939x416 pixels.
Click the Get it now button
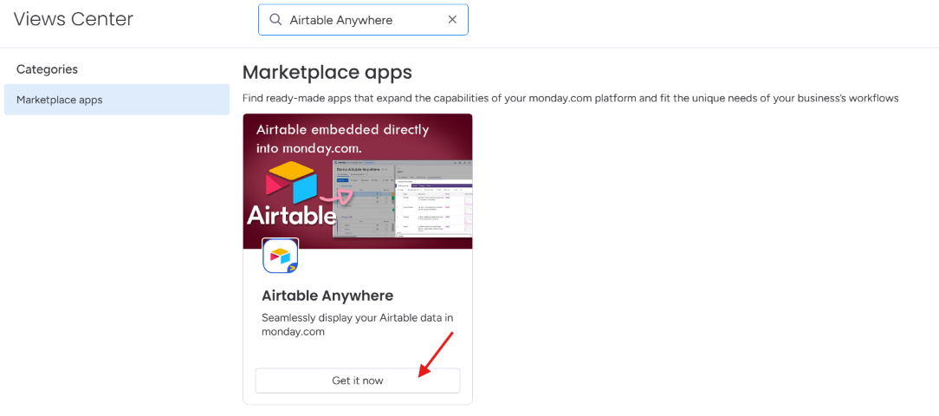coord(358,380)
